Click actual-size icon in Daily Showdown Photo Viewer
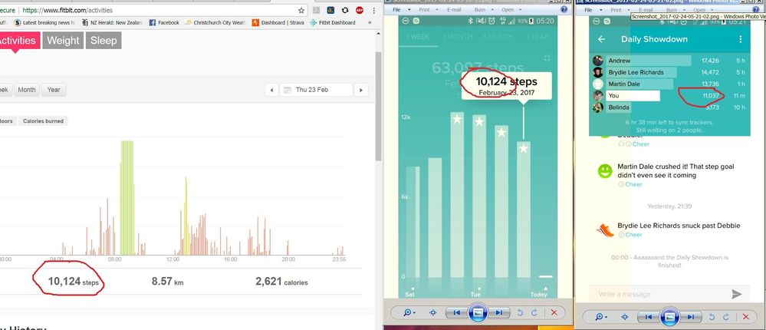Viewport: 766px width, 330px height. pyautogui.click(x=625, y=316)
